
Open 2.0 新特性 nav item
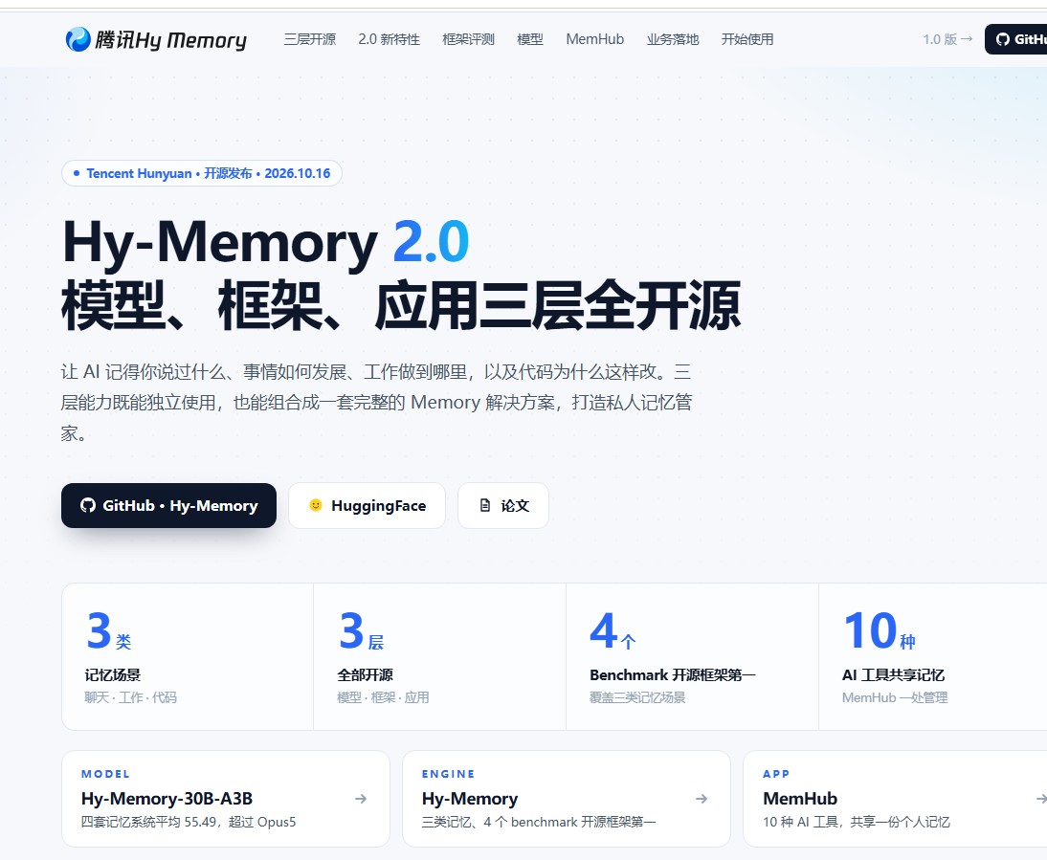(x=389, y=39)
